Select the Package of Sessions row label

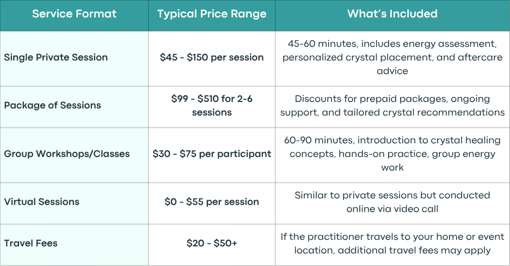point(52,105)
